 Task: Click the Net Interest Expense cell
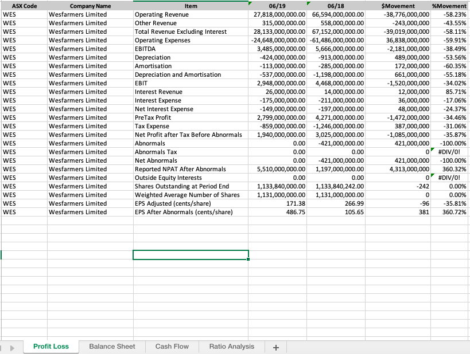click(191, 109)
